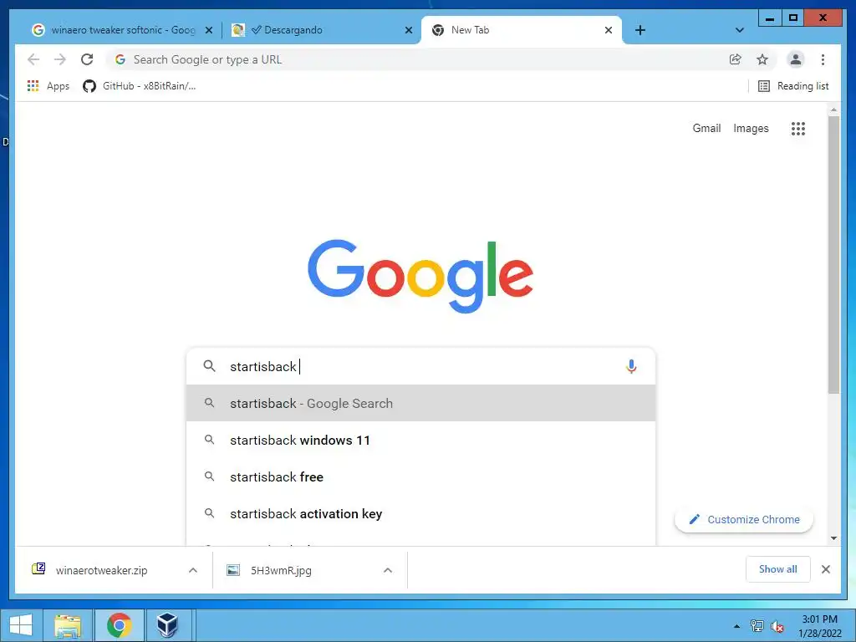Choose 'startisback free' suggestion
Viewport: 856px width, 642px height.
[420, 476]
